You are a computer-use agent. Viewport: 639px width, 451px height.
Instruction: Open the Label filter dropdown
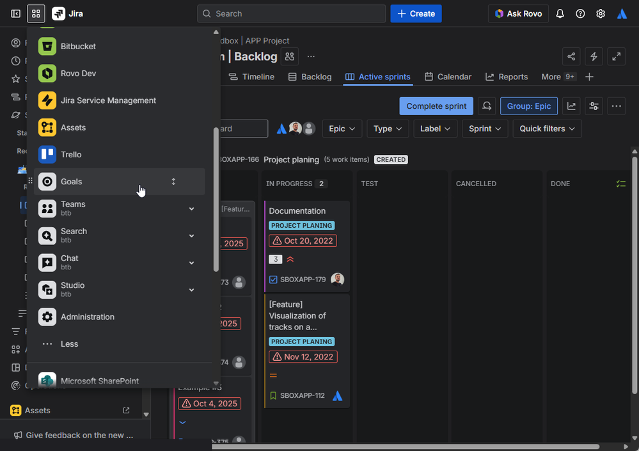click(x=435, y=129)
